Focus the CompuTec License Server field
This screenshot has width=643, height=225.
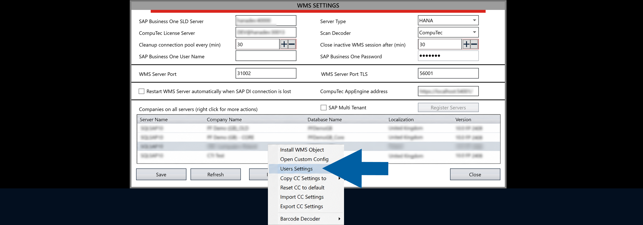[266, 32]
